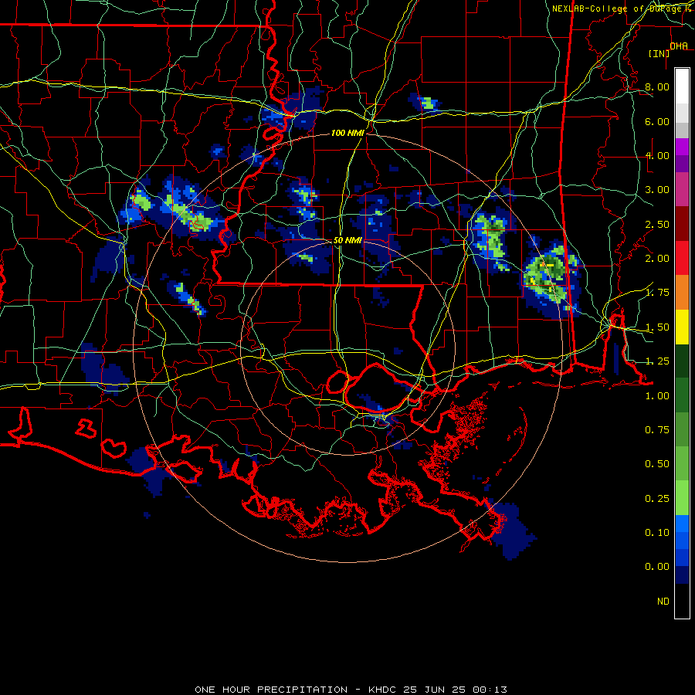Screen dimensions: 695x695
Task: Click the 6.00 legend value
Action: pos(657,121)
